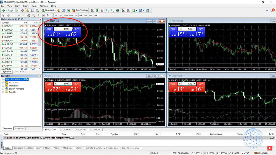Open the Periods dropdown arrow
Viewport: 276px width, 155px height.
[143, 10]
